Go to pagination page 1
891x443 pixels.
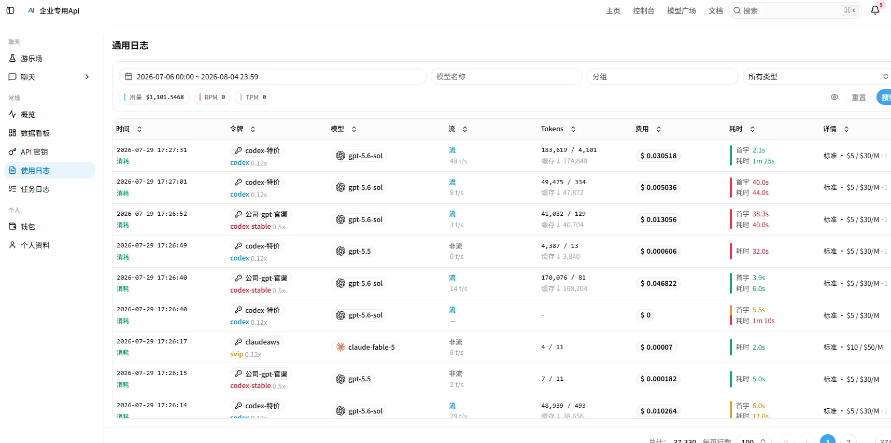[x=828, y=440]
